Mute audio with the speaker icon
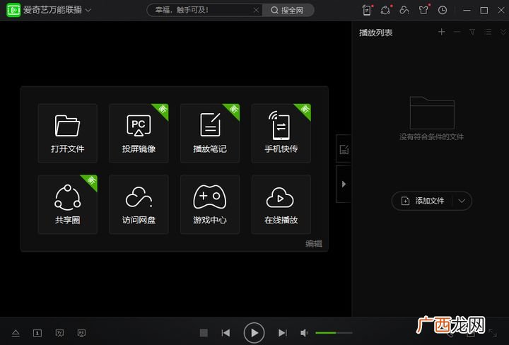This screenshot has width=509, height=345. pos(304,333)
